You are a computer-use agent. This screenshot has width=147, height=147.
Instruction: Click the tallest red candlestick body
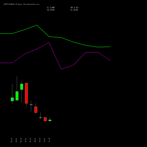click(x=26, y=93)
